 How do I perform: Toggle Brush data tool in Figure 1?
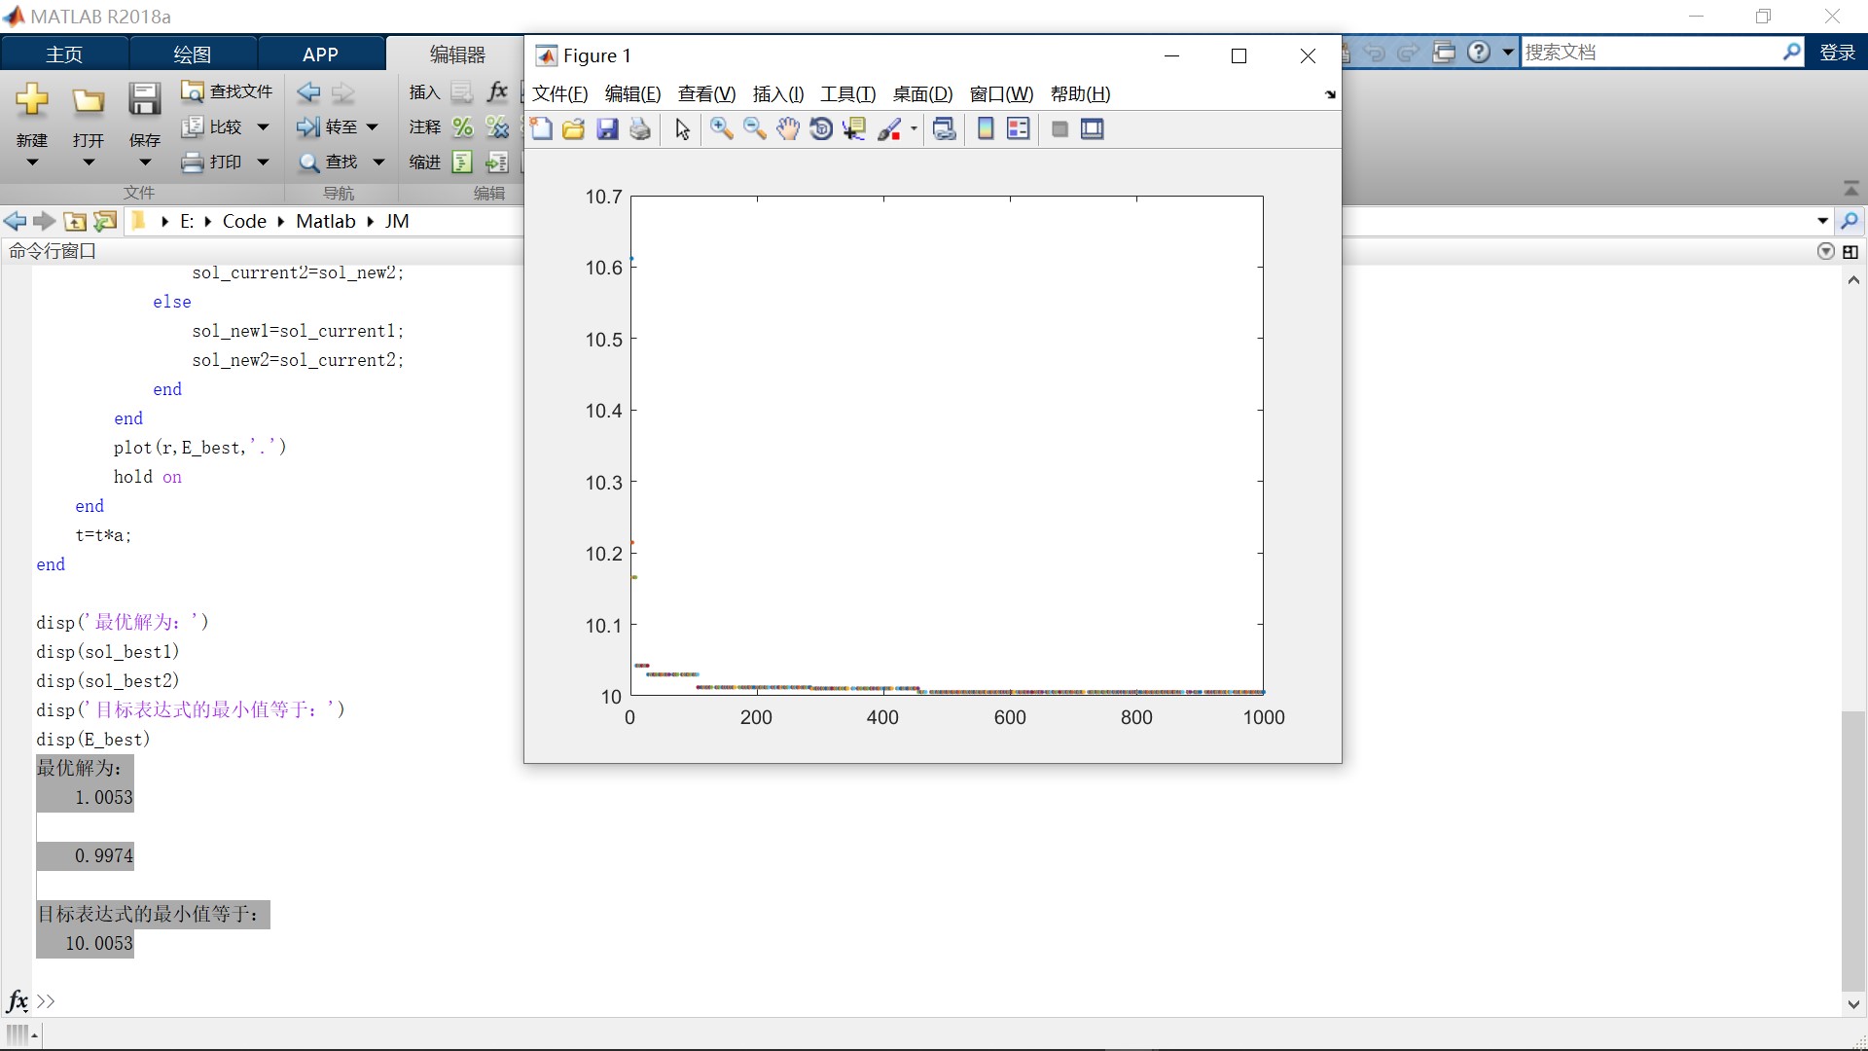[x=889, y=129]
